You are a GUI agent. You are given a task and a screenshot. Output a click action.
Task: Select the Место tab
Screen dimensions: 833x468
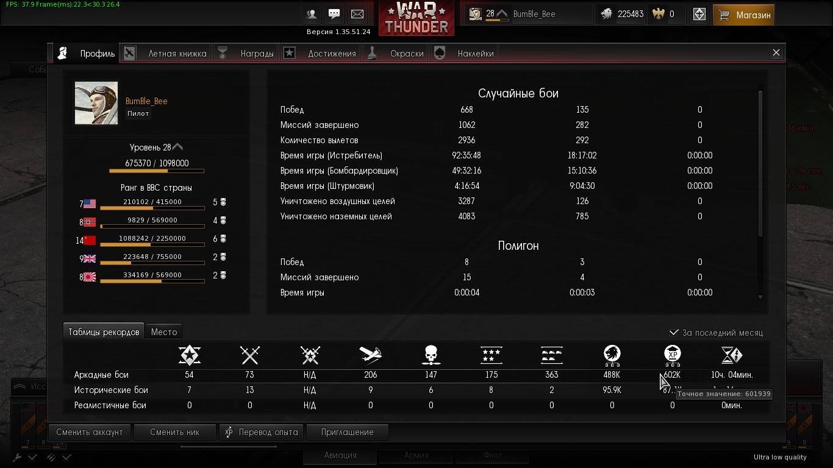point(164,332)
